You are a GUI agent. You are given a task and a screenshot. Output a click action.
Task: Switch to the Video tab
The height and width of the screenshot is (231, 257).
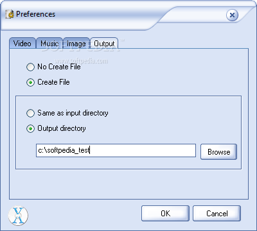coord(22,44)
